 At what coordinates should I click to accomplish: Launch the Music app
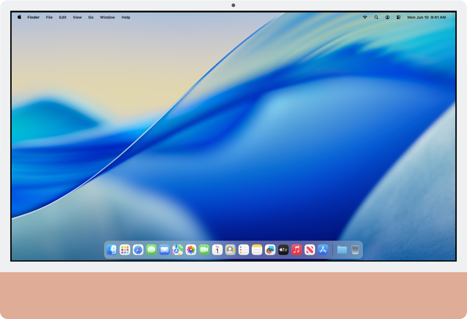[297, 250]
